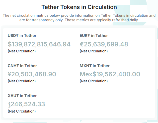Image resolution: width=158 pixels, height=123 pixels.
Task: Select the "CNH₮ in Tether" label
Action: [22, 66]
